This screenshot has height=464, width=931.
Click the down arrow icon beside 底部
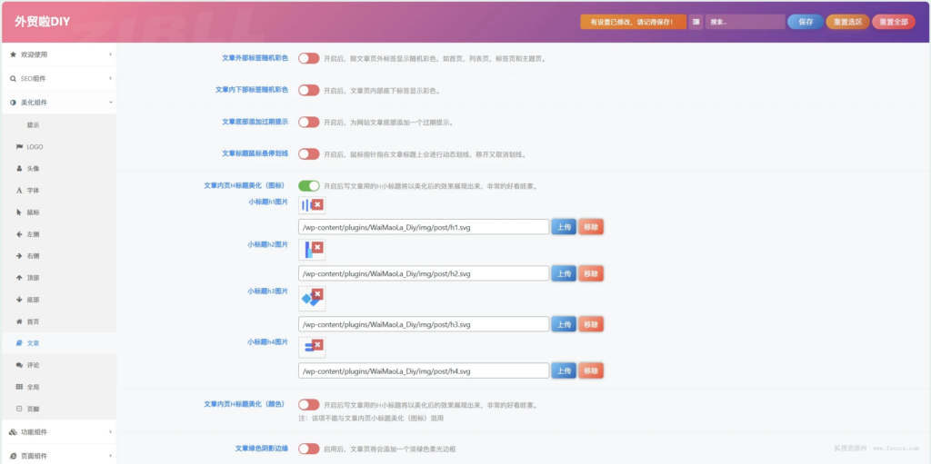tap(20, 300)
